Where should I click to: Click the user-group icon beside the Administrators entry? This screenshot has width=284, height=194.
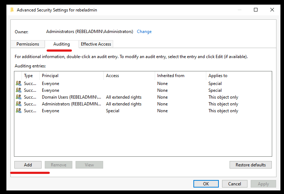tap(19, 104)
